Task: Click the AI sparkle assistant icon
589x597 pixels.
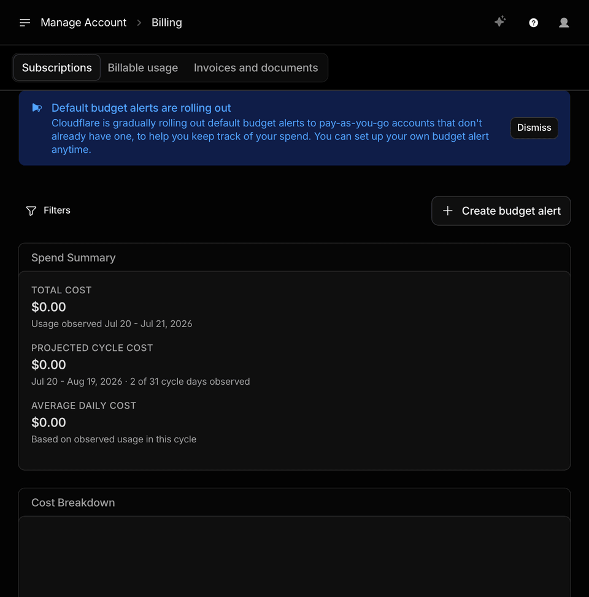Action: point(500,21)
